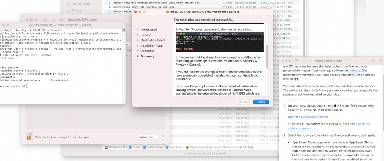Open the Advanced… settings button
The height and width of the screenshot is (161, 384).
[148, 137]
